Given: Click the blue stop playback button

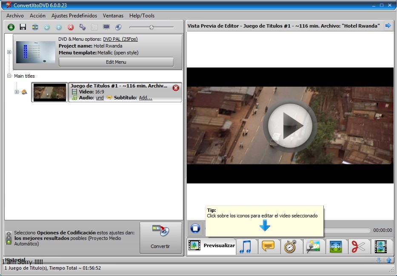Looking at the screenshot, I should [x=195, y=228].
